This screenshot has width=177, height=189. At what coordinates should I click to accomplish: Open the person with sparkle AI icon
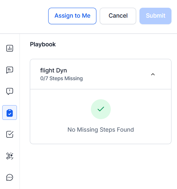[x=10, y=156]
